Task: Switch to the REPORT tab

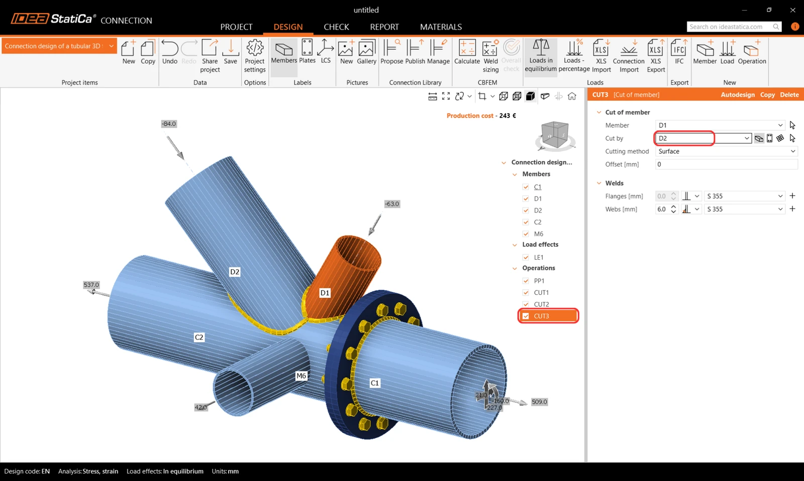Action: point(384,27)
